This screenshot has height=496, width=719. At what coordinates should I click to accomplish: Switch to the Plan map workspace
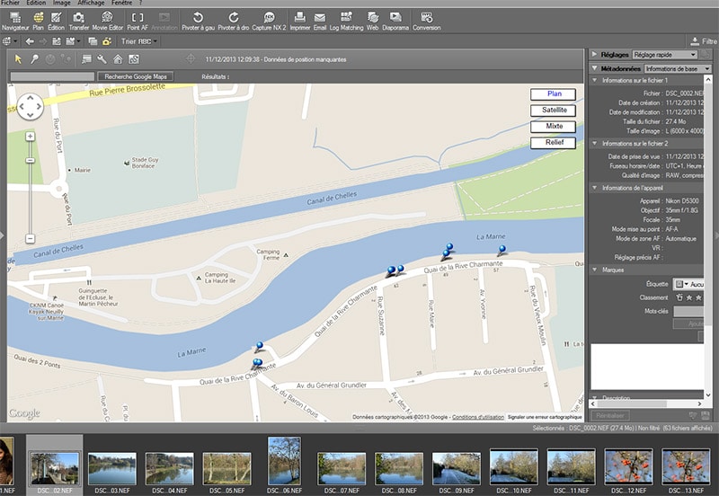pyautogui.click(x=38, y=21)
